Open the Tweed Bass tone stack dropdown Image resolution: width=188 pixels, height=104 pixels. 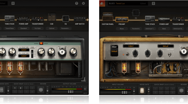pyautogui.click(x=10, y=28)
